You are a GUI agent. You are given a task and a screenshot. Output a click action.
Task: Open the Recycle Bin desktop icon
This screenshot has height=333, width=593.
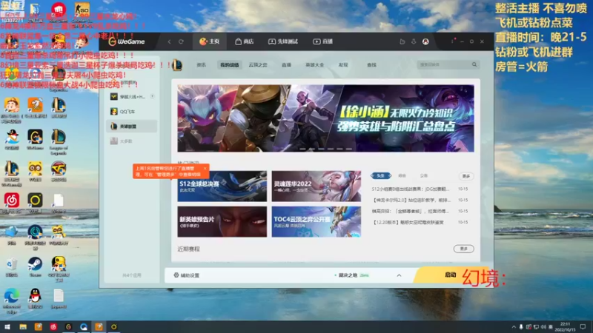pos(12,267)
